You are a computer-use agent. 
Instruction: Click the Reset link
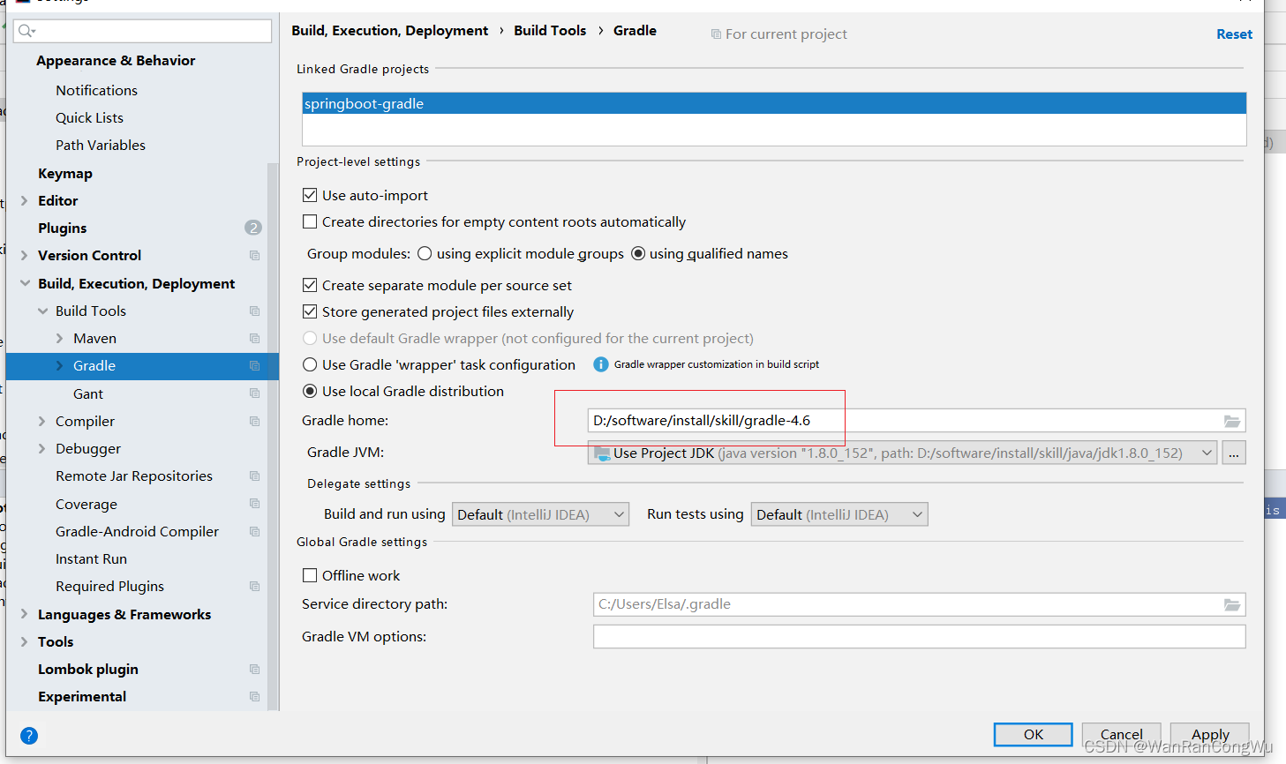[x=1234, y=34]
